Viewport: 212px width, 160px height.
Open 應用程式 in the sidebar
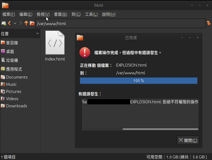tap(14, 69)
